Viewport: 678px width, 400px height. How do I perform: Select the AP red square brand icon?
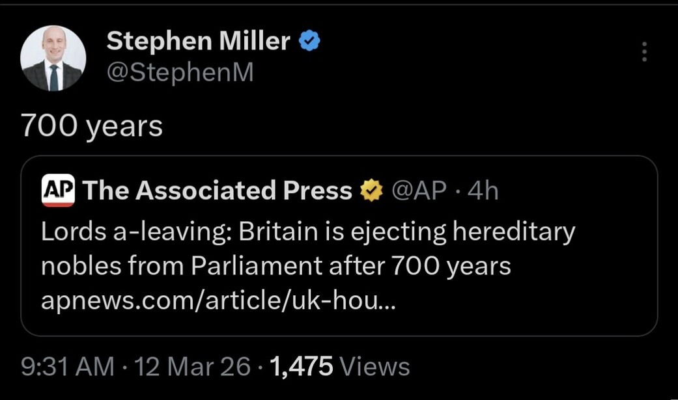(x=58, y=190)
